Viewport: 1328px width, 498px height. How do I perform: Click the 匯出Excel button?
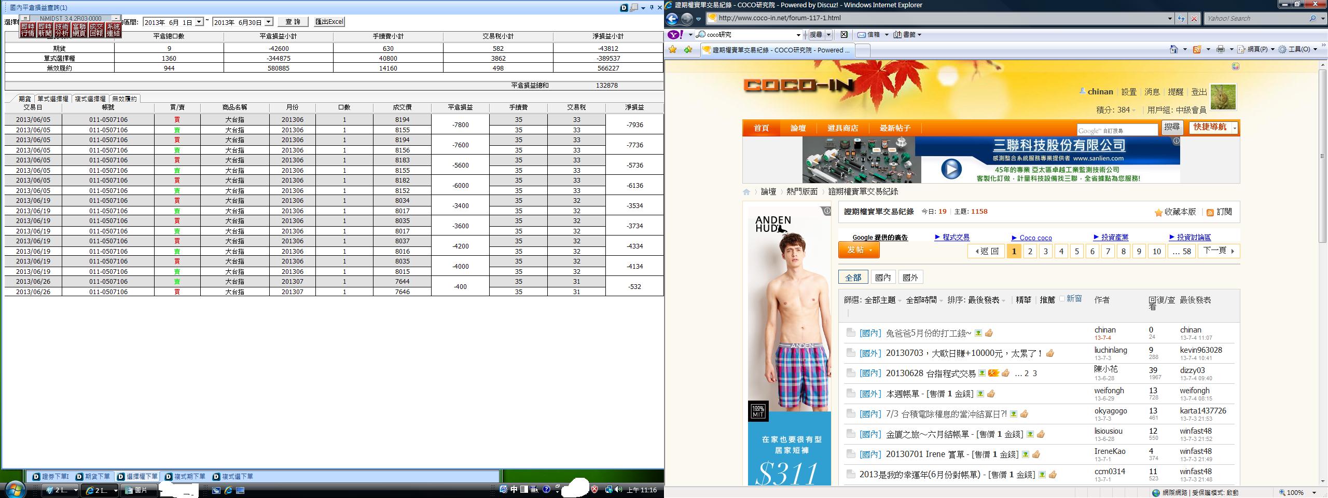pos(329,22)
